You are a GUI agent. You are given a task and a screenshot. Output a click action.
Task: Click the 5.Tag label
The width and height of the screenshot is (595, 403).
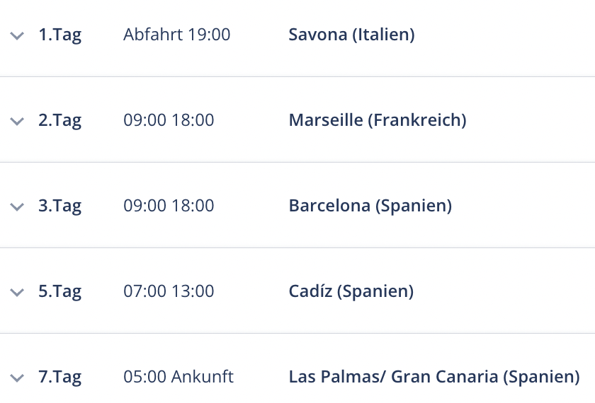click(x=60, y=292)
